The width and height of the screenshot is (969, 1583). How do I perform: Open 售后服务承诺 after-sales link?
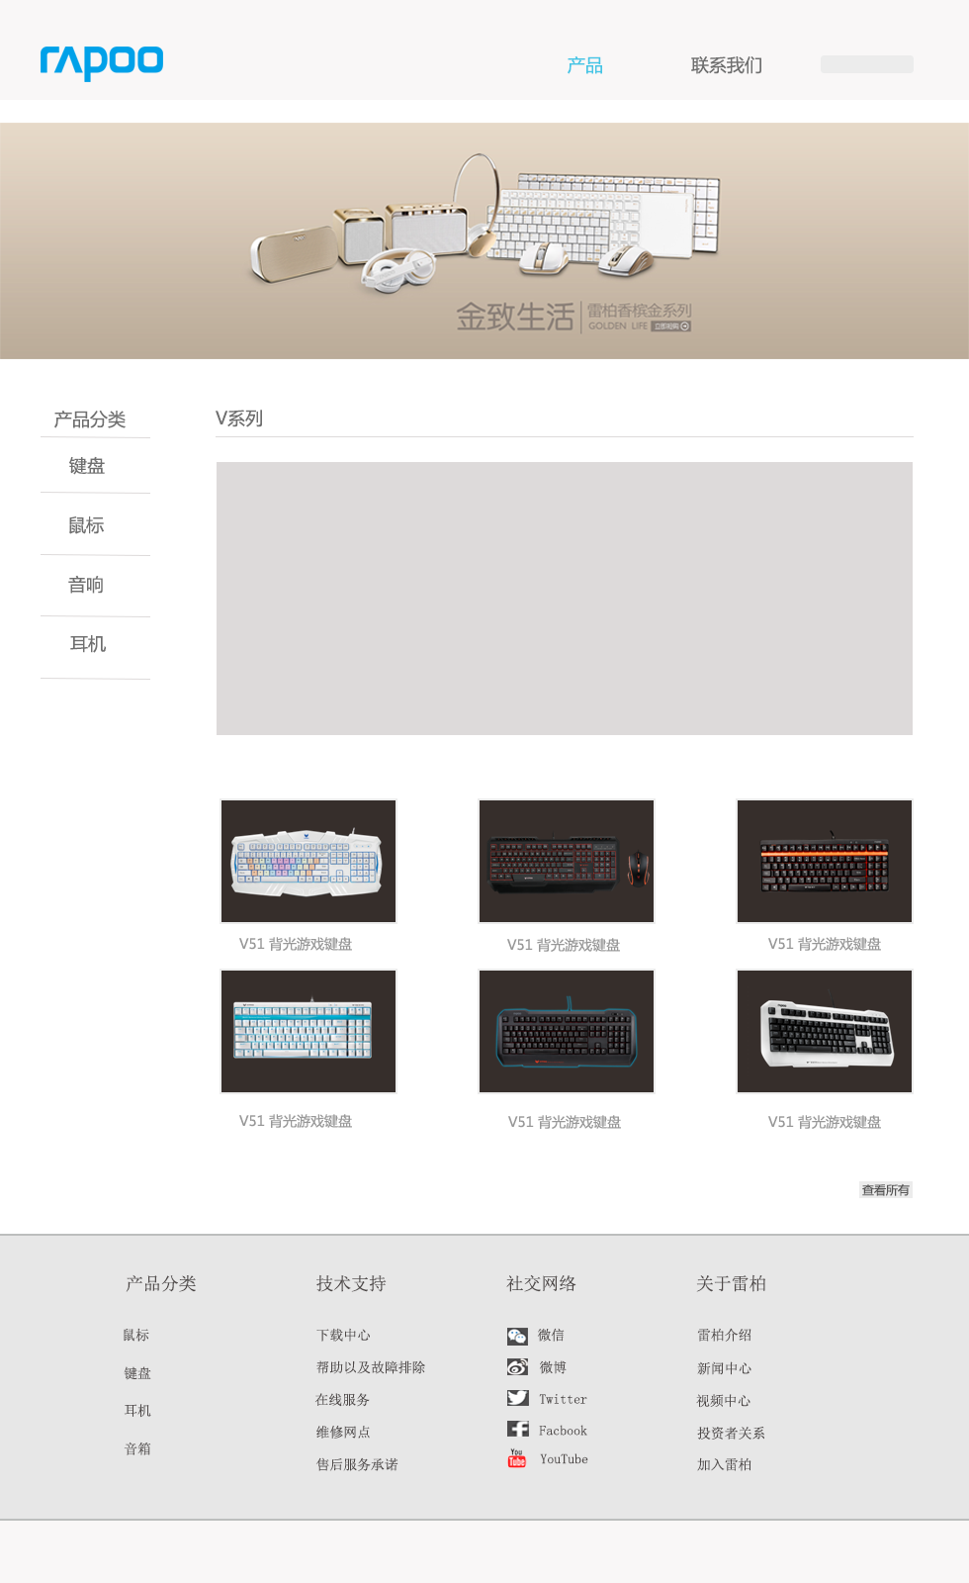[x=357, y=1464]
